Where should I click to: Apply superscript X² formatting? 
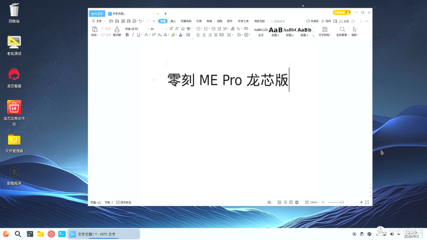[154, 35]
